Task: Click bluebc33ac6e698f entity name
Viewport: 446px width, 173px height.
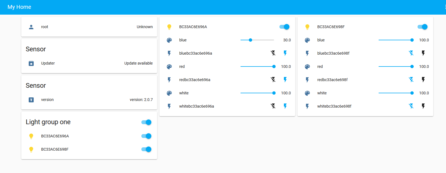Action: point(333,53)
